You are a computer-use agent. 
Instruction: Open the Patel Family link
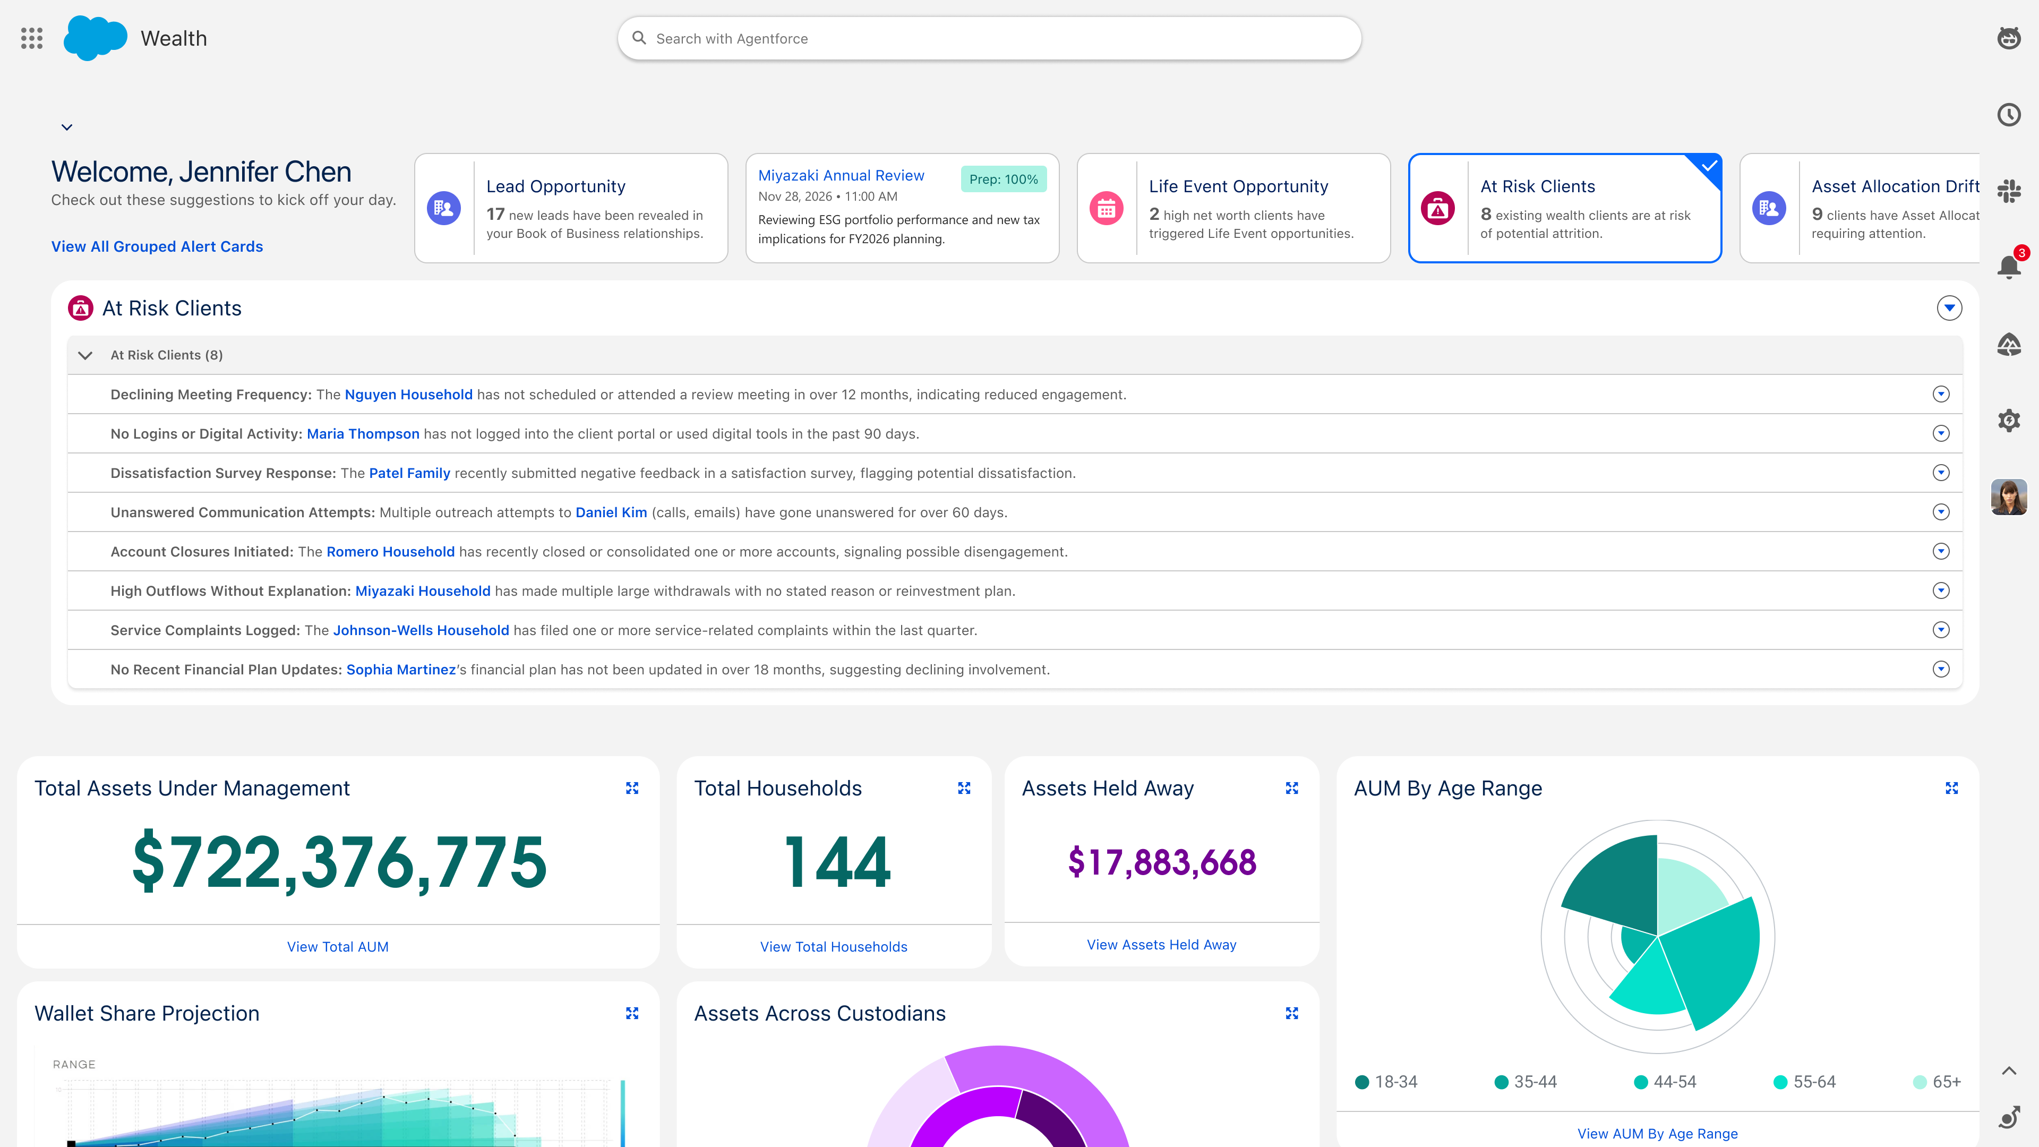pos(409,473)
